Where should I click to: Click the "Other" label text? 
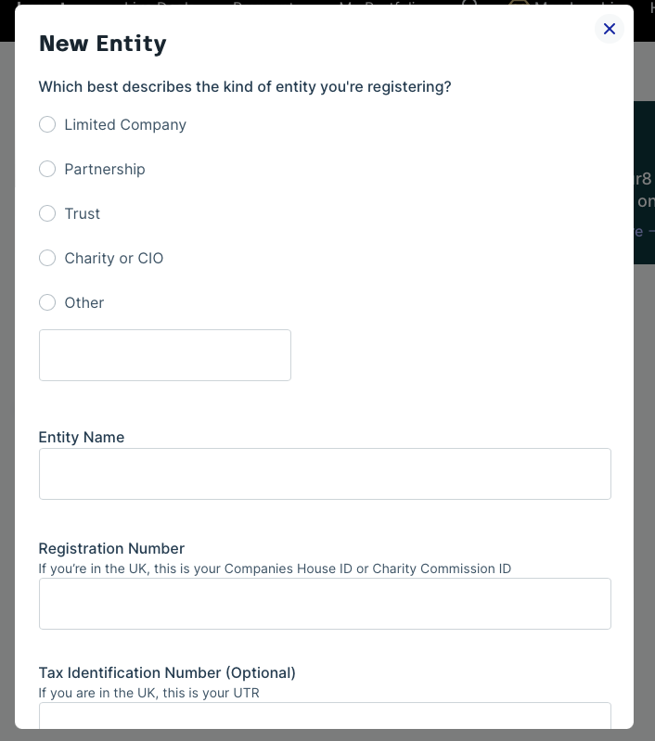point(84,302)
